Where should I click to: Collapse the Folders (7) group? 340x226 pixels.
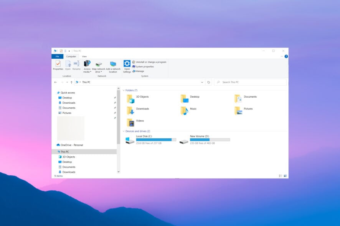point(124,90)
